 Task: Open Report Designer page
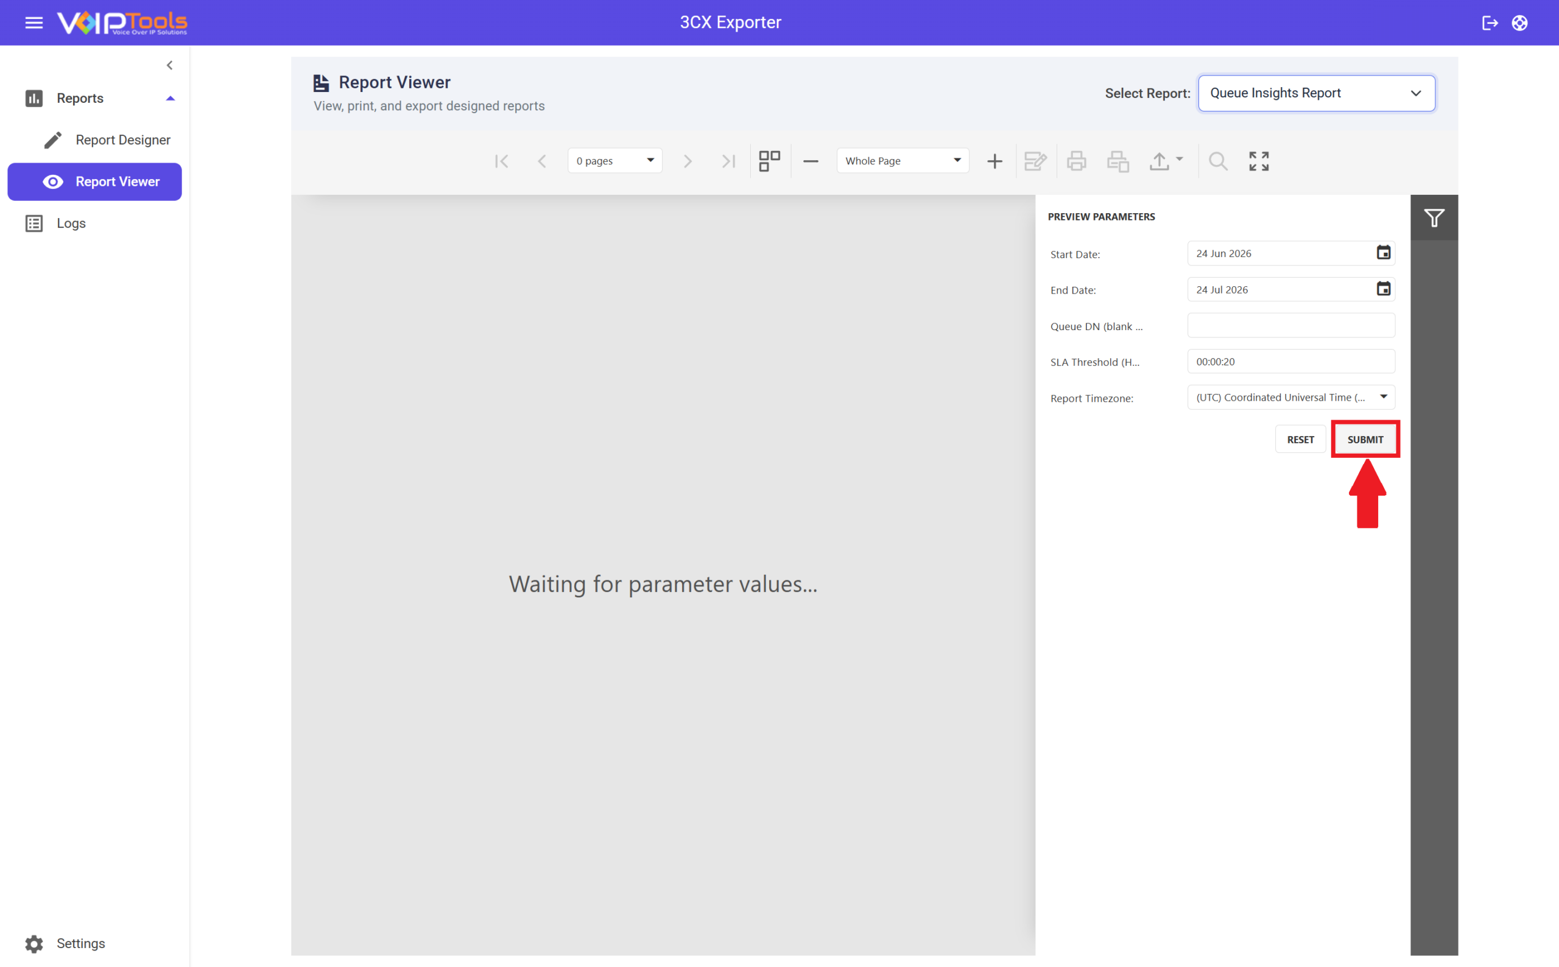coord(94,140)
